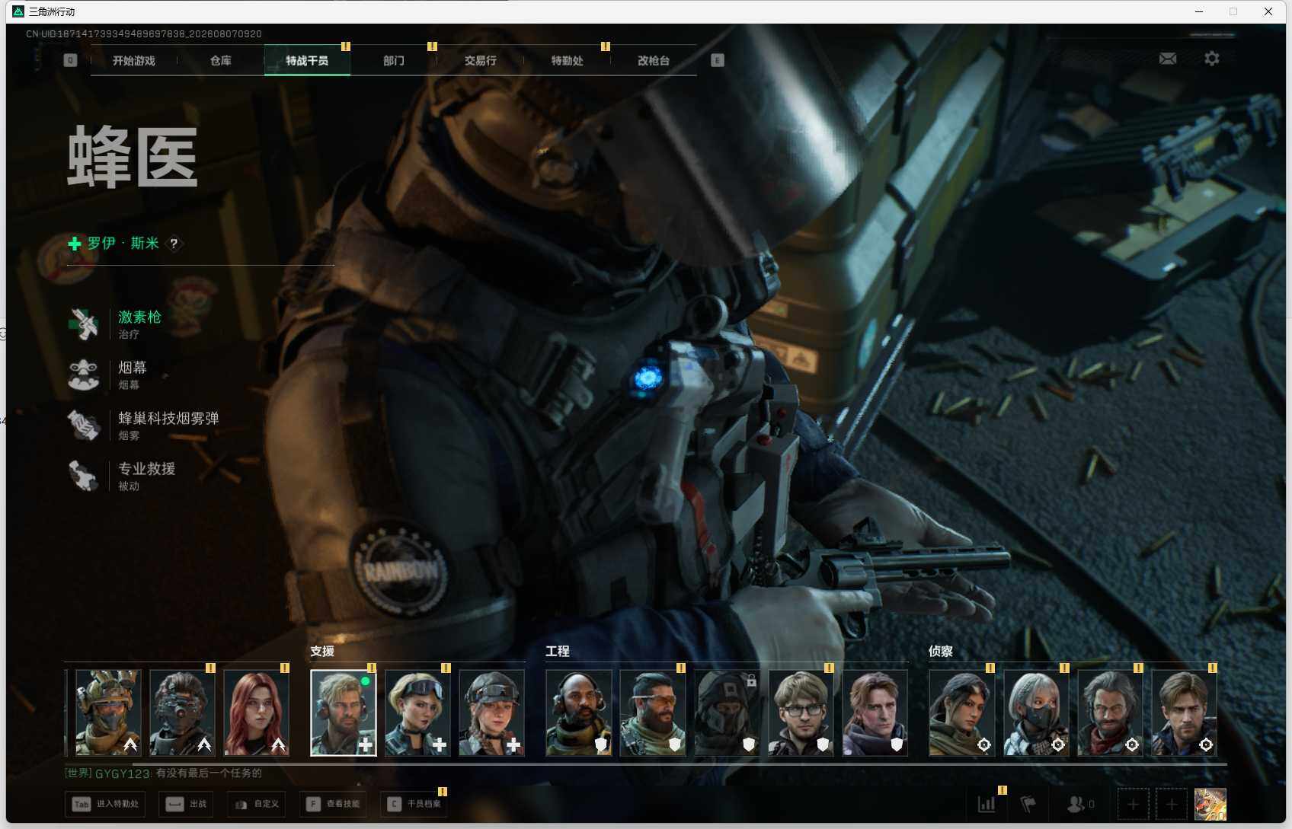Viewport: 1292px width, 829px height.
Task: Open the player avatar in bottom corner
Action: (x=1210, y=804)
